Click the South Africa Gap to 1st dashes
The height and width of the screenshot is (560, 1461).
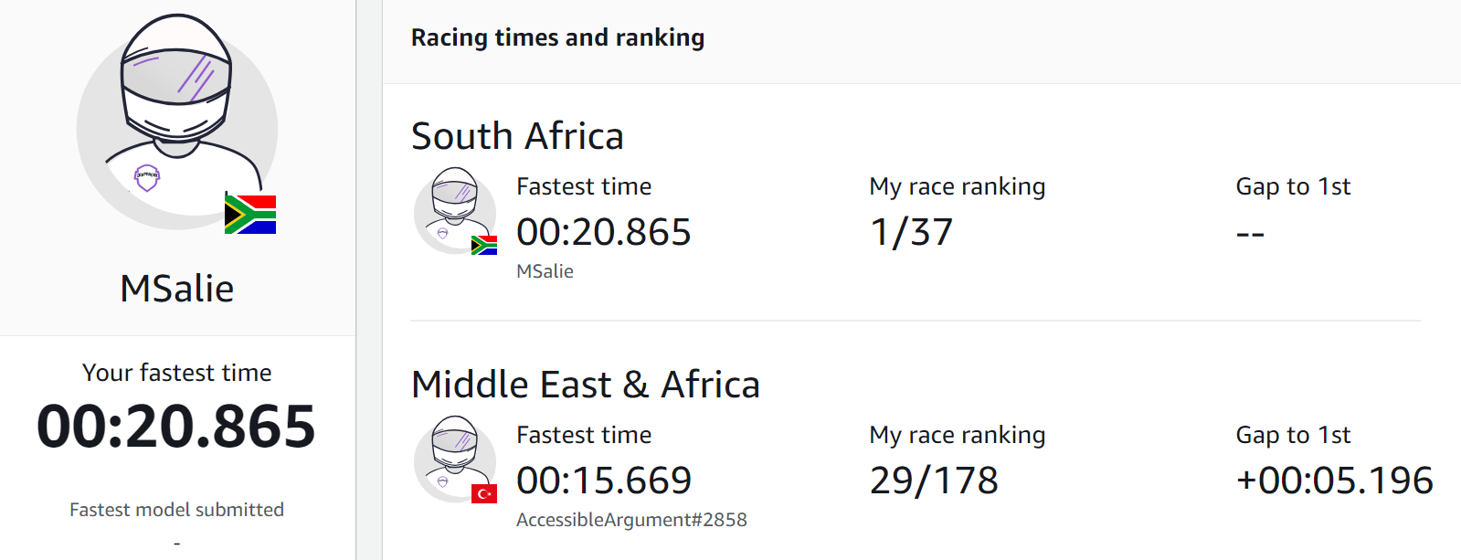(x=1250, y=234)
